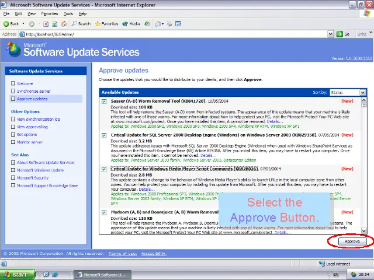Open Set options link
Screen dimensions: 374x280
(x=27, y=135)
